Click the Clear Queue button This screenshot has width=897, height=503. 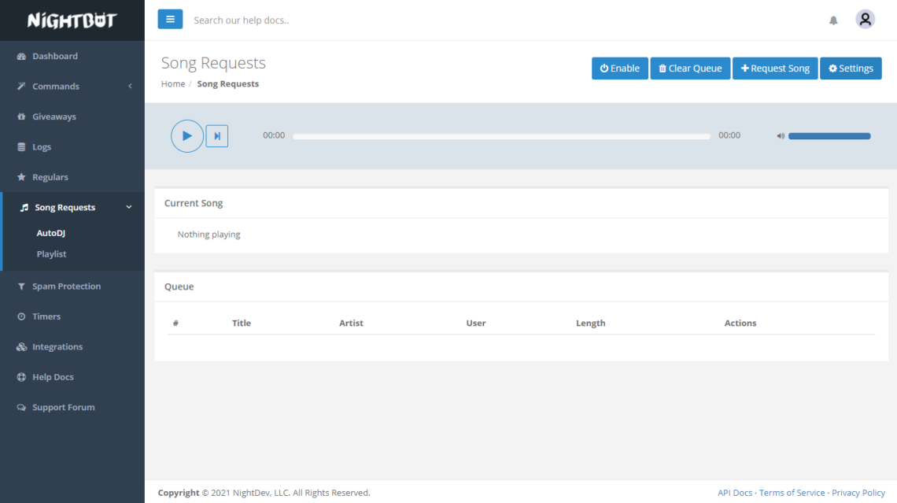pyautogui.click(x=690, y=68)
